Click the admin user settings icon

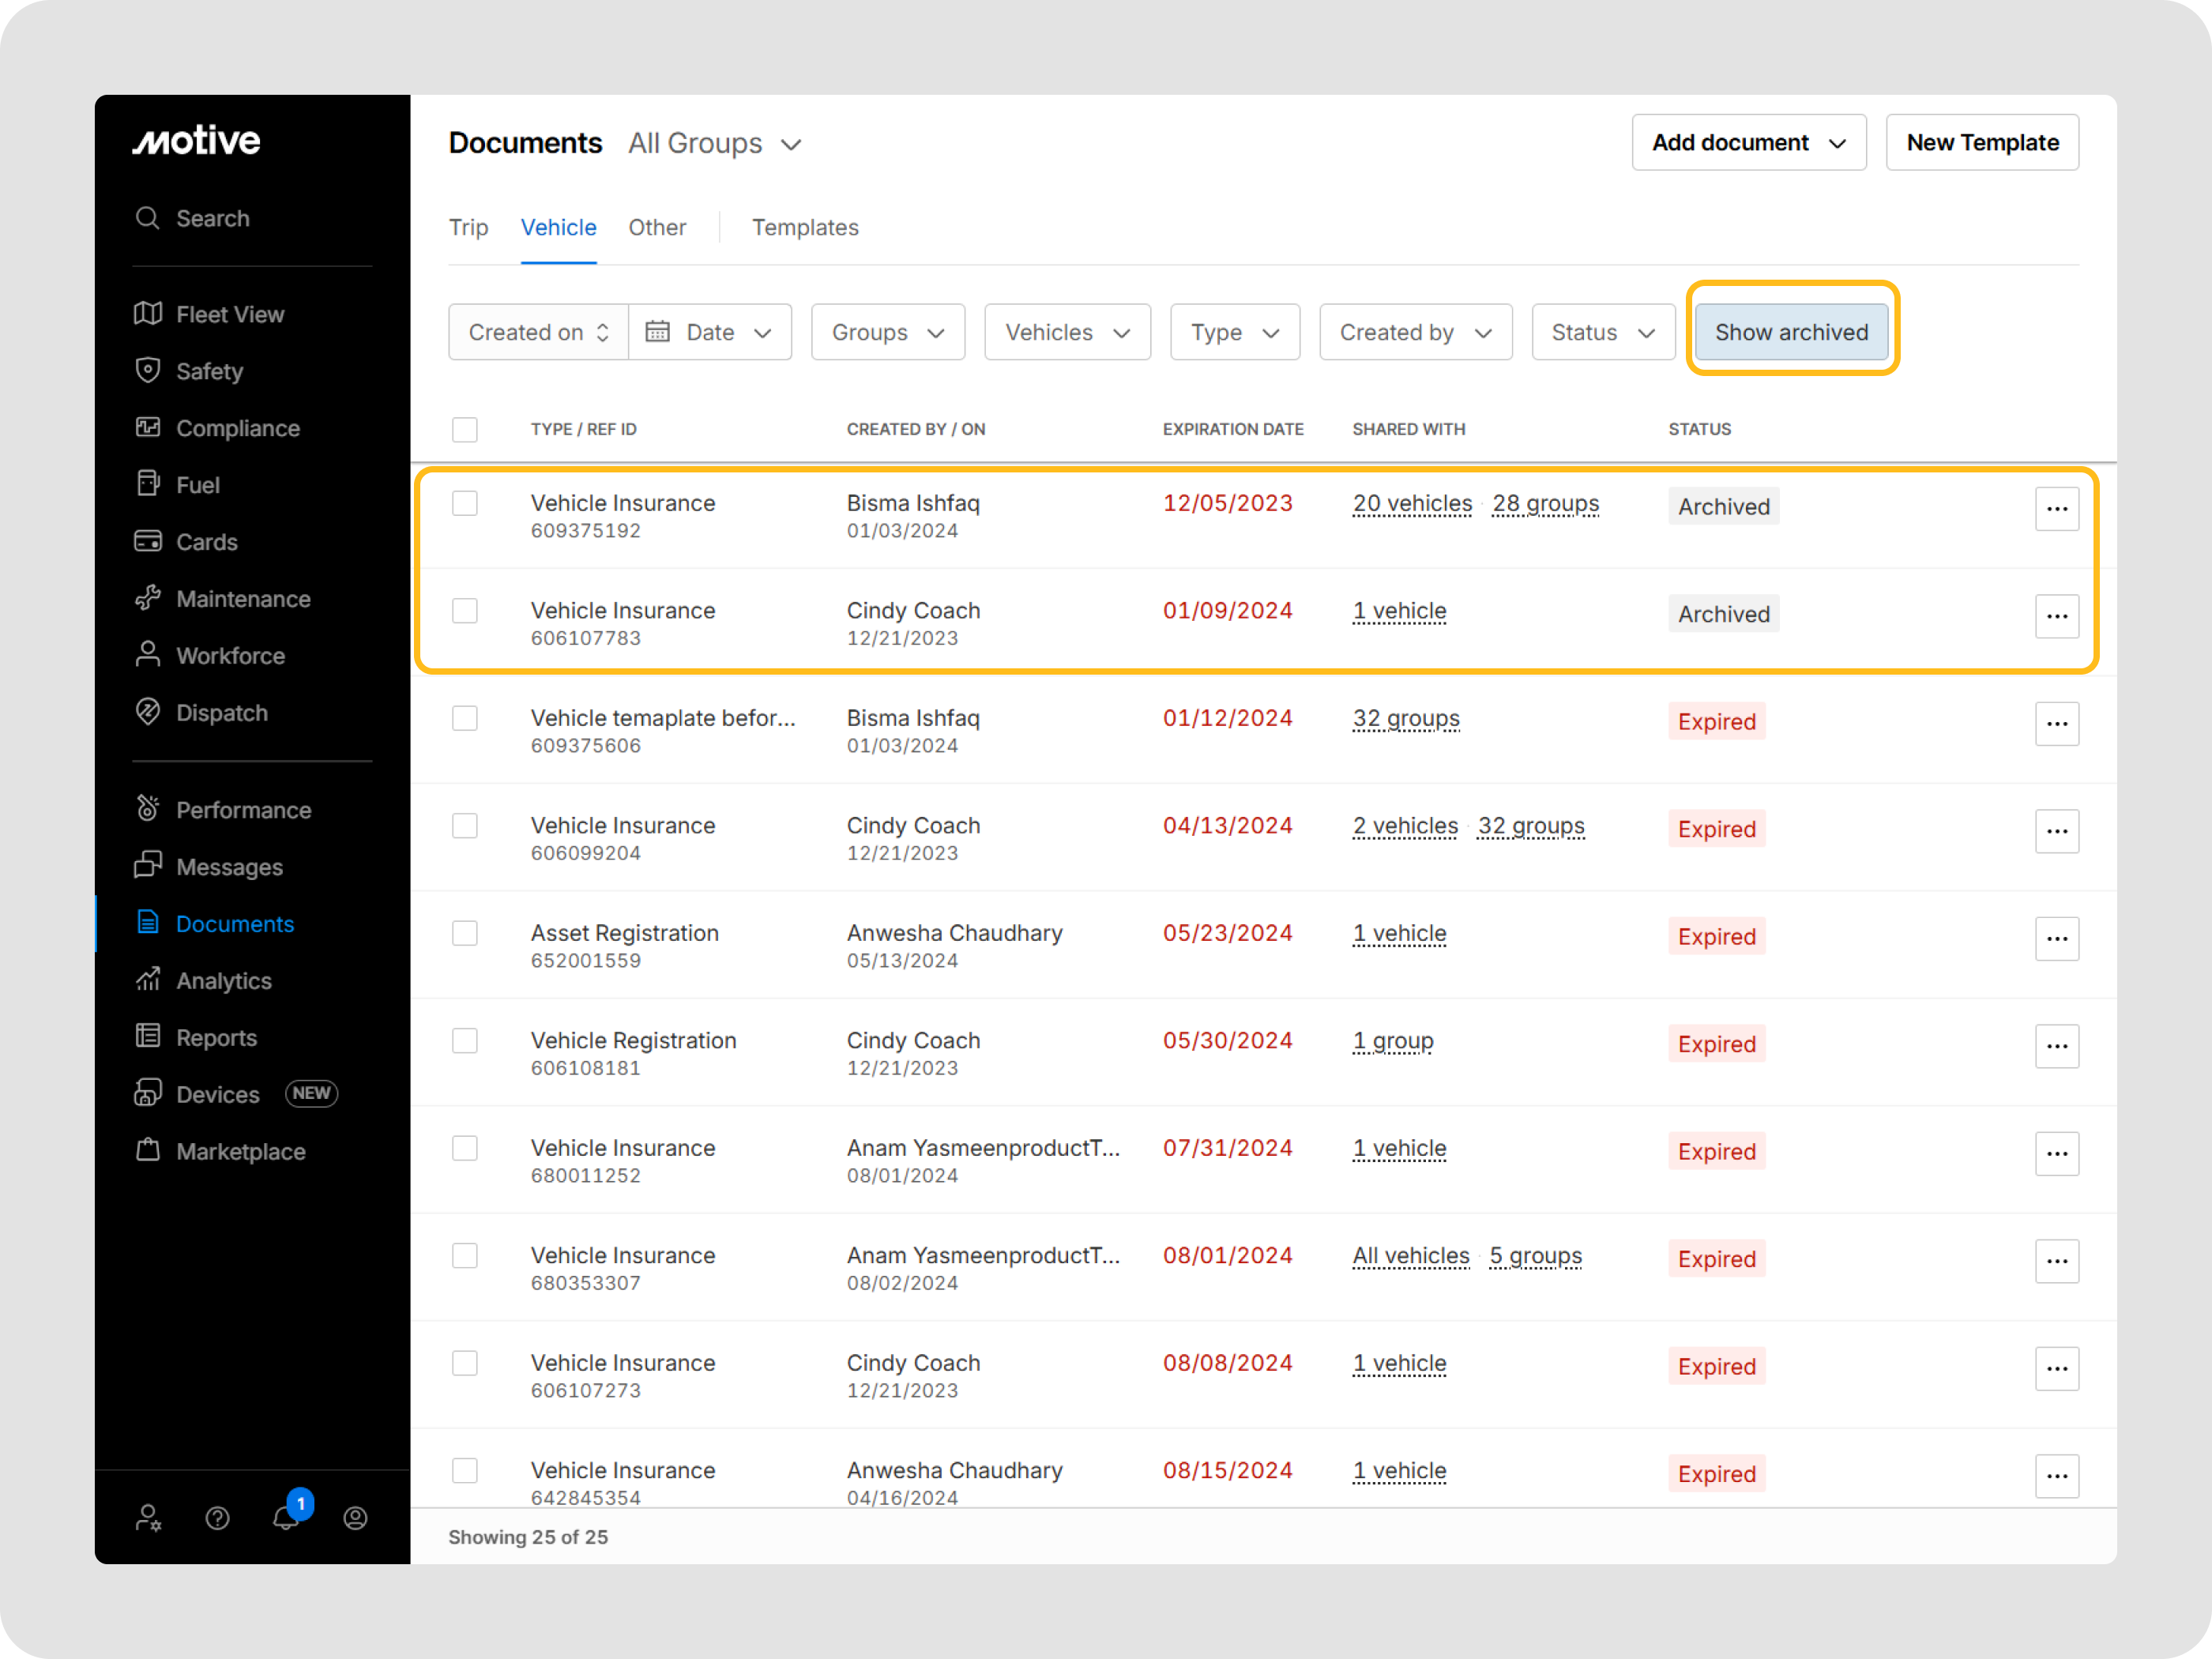(x=148, y=1518)
